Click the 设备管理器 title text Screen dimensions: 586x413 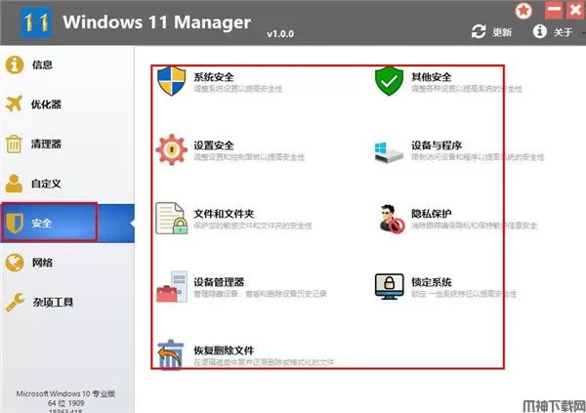[219, 282]
